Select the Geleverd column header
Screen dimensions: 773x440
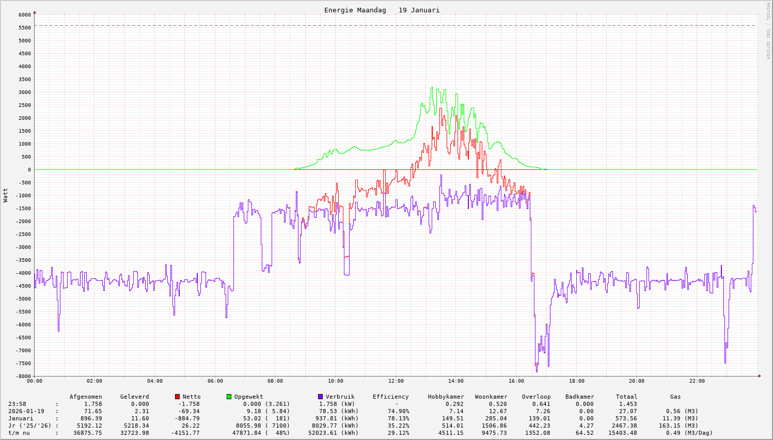134,397
